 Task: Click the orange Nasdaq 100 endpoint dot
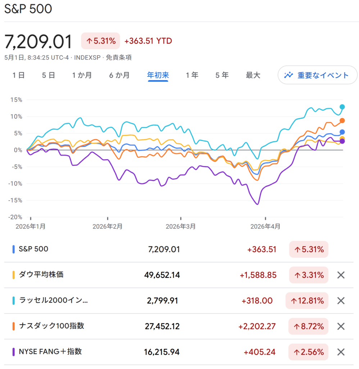point(342,120)
